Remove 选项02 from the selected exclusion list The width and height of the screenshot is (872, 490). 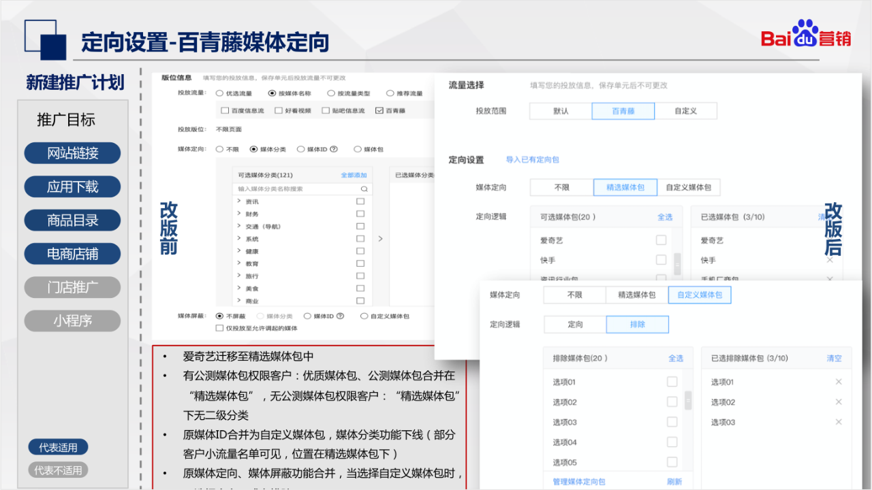839,402
